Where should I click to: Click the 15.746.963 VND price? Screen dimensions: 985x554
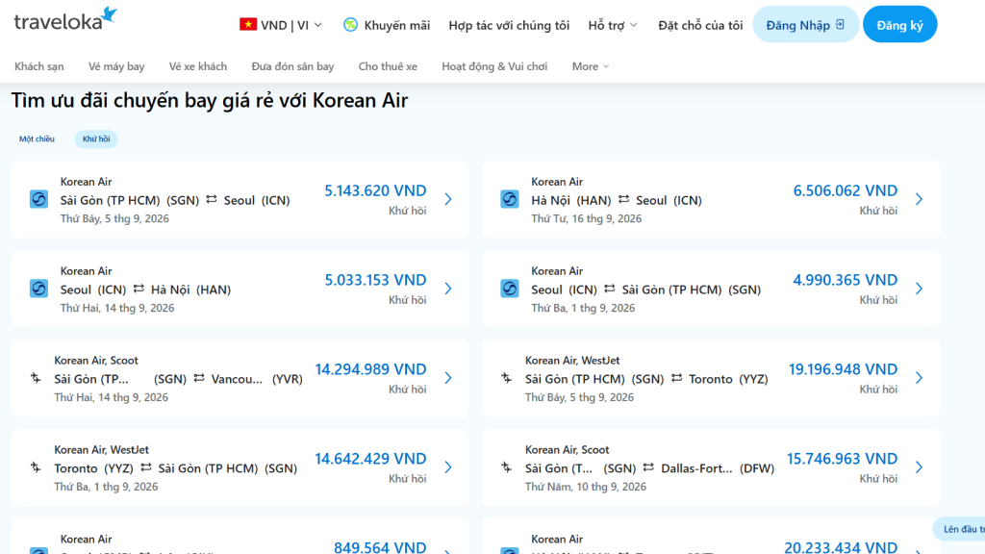coord(842,458)
